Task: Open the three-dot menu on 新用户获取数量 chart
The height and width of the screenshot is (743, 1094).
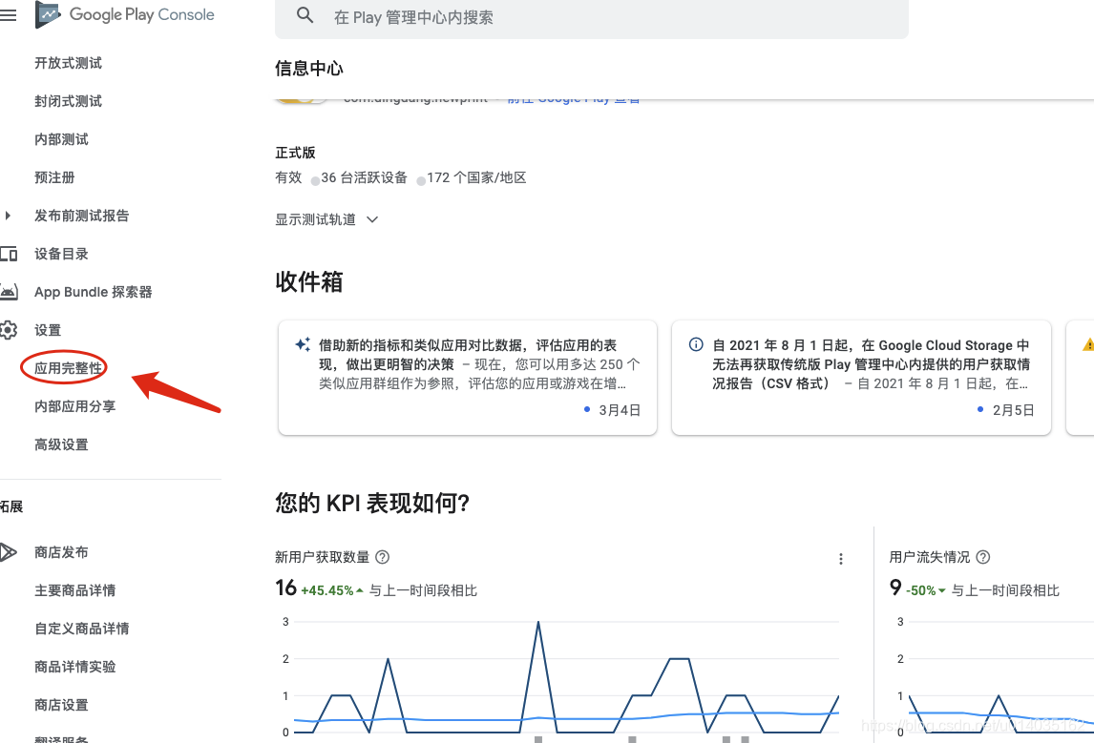Action: click(x=841, y=558)
